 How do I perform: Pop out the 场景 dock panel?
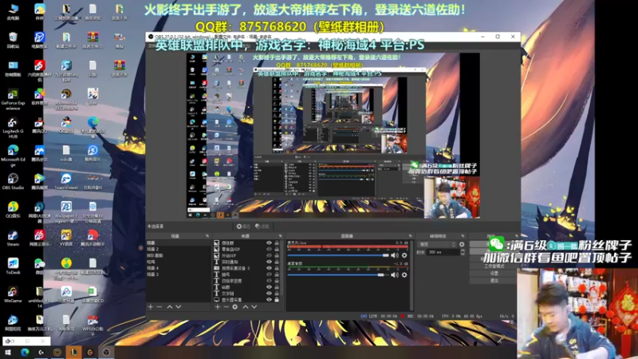[x=207, y=236]
